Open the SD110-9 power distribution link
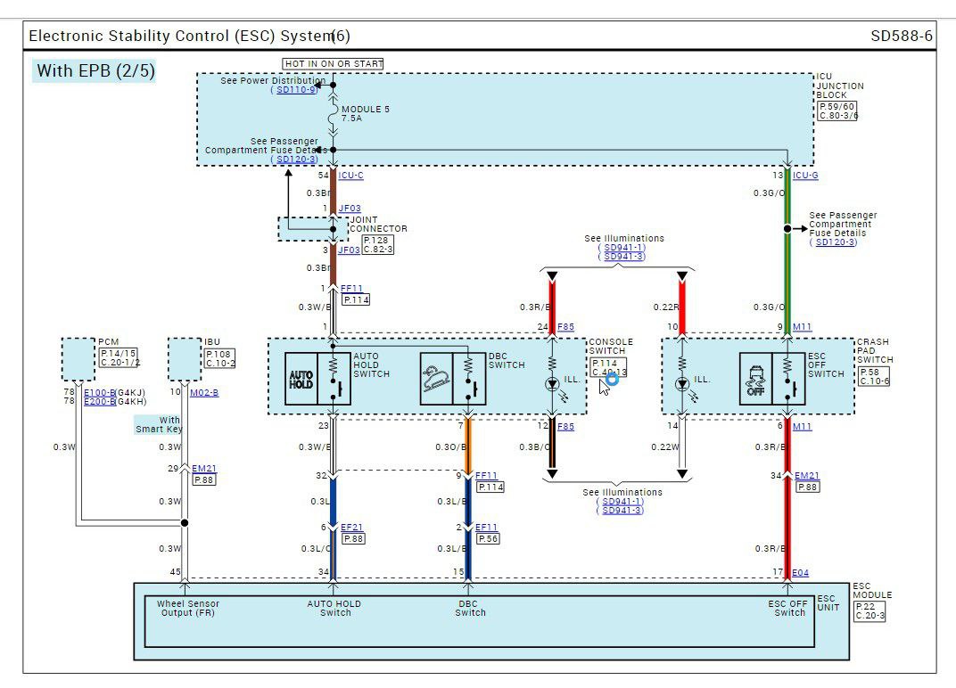Screen dimensions: 956x688 tap(296, 90)
